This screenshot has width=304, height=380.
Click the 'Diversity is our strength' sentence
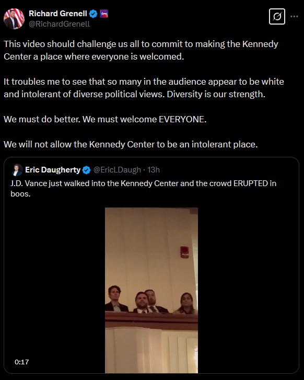click(x=216, y=94)
